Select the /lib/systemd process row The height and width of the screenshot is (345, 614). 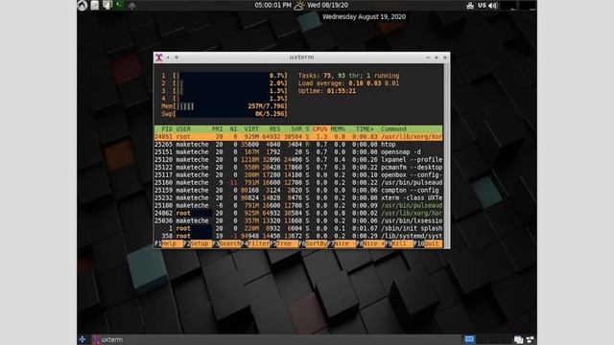pos(298,236)
